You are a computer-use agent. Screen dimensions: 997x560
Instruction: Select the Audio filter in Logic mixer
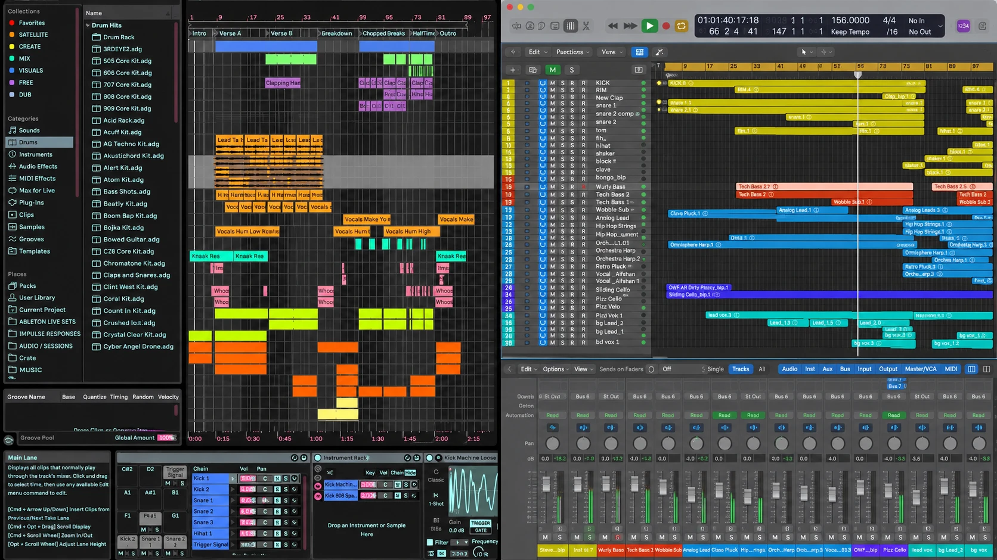[789, 369]
